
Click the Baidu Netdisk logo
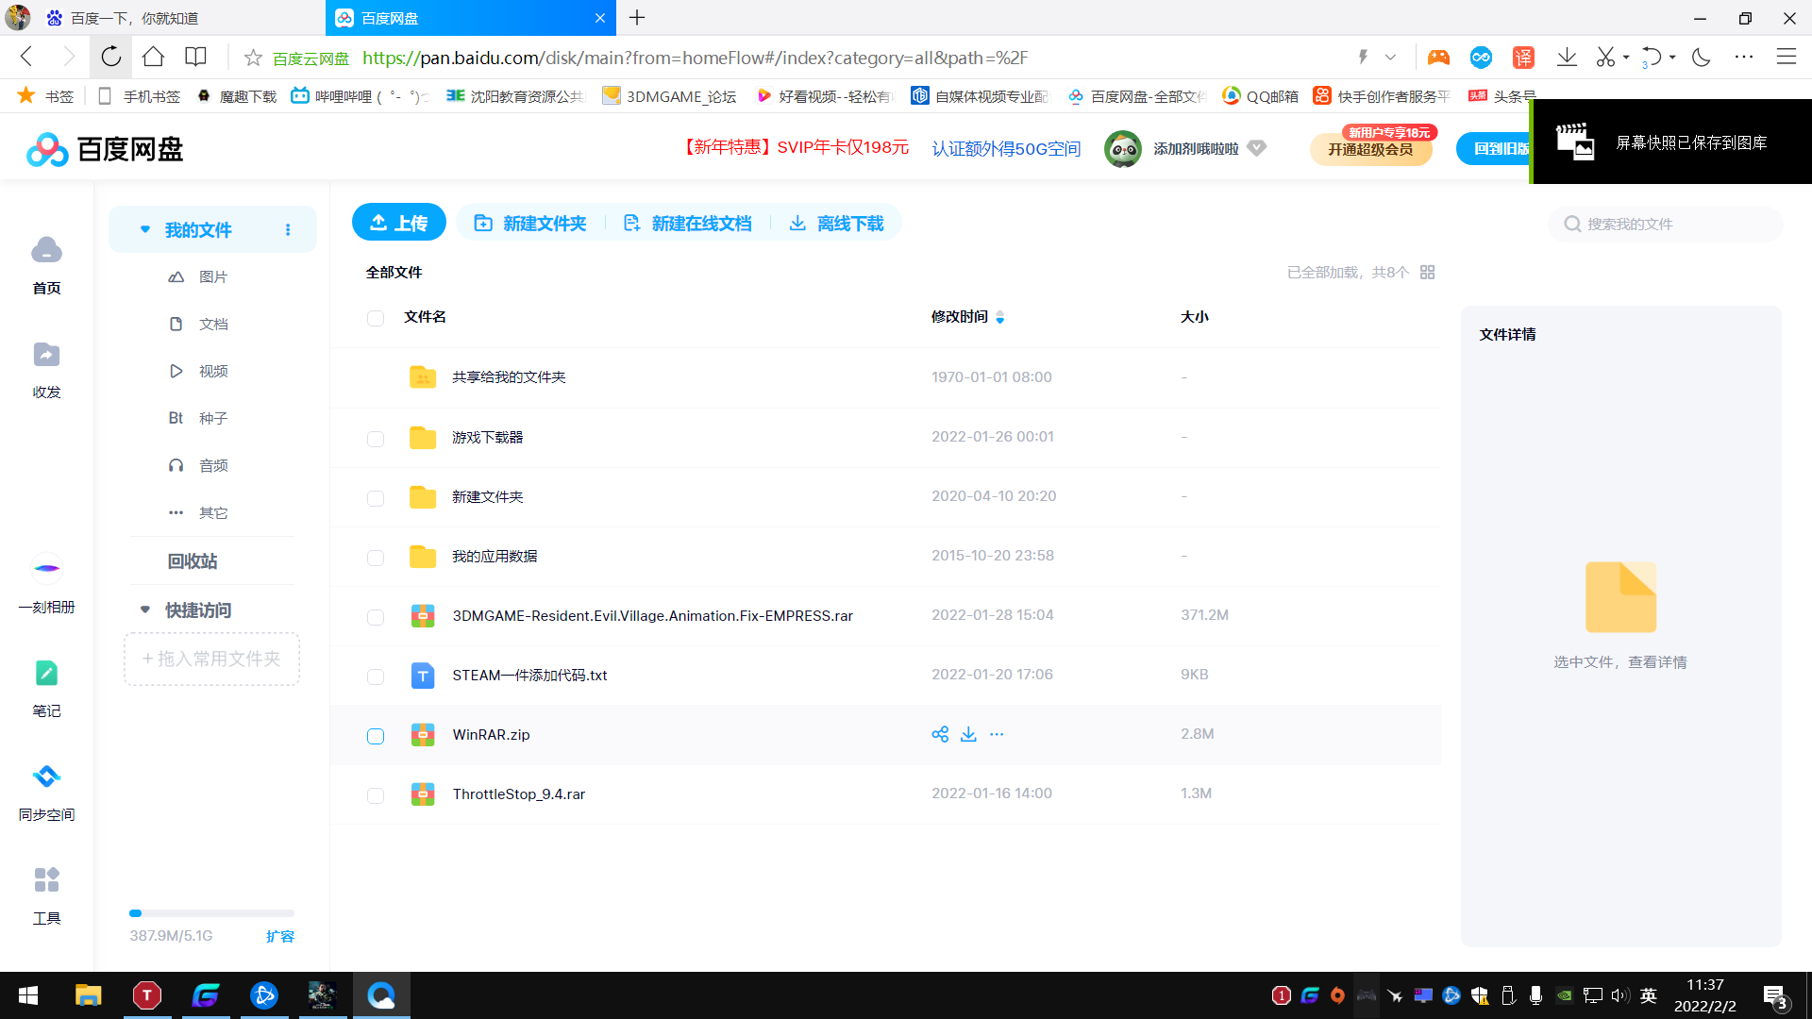(105, 149)
